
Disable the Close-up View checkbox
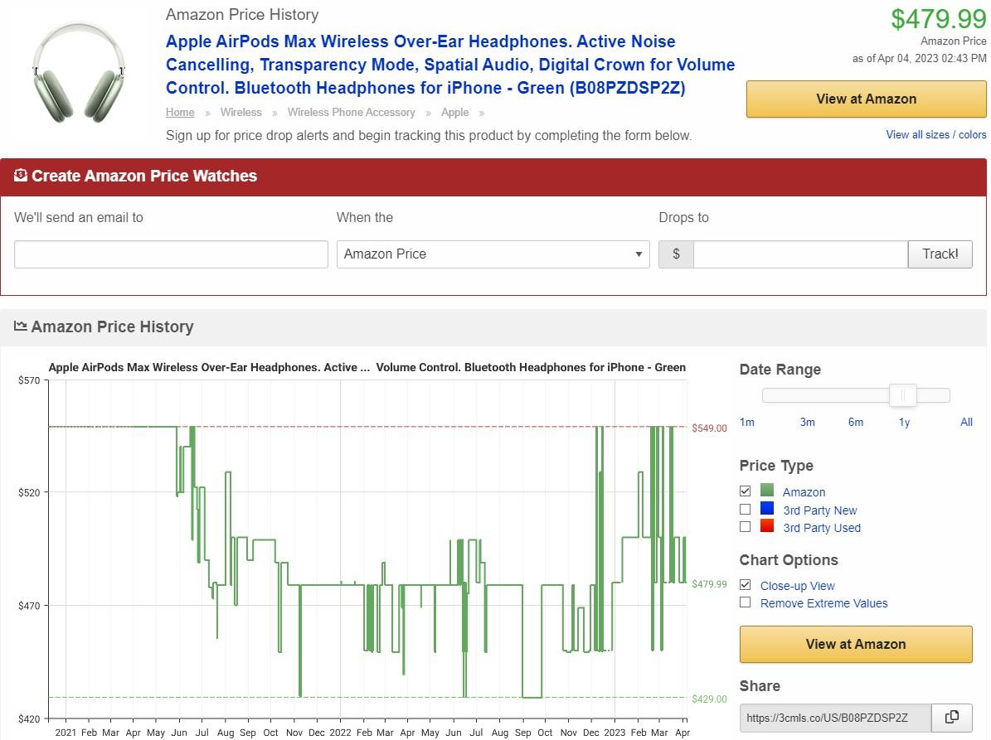click(746, 585)
